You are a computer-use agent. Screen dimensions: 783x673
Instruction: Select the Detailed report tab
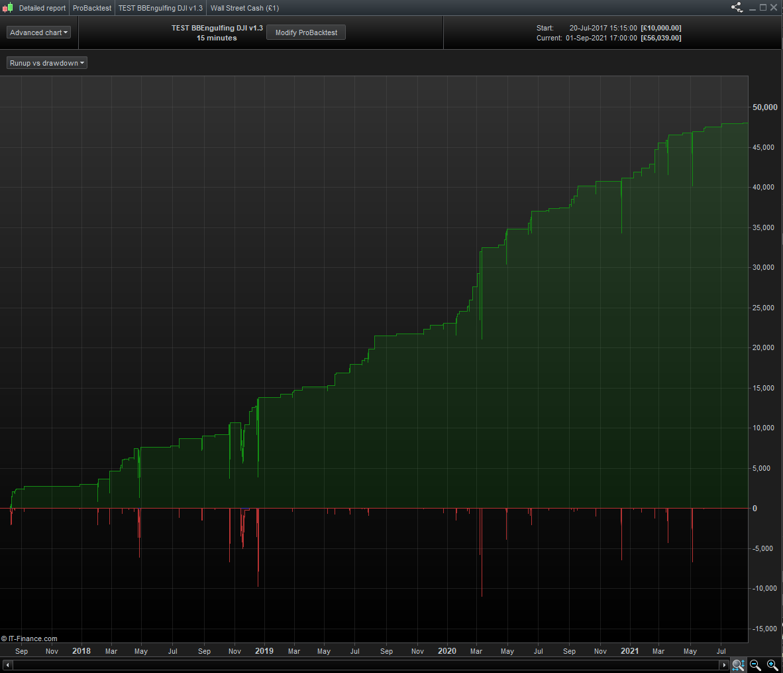[x=42, y=8]
